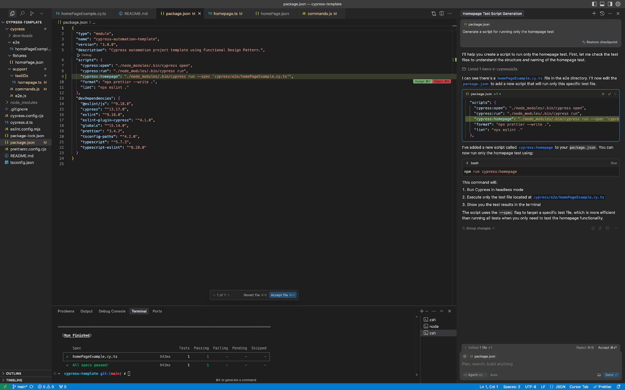
Task: Open the Debug Console panel tab
Action: [x=112, y=311]
